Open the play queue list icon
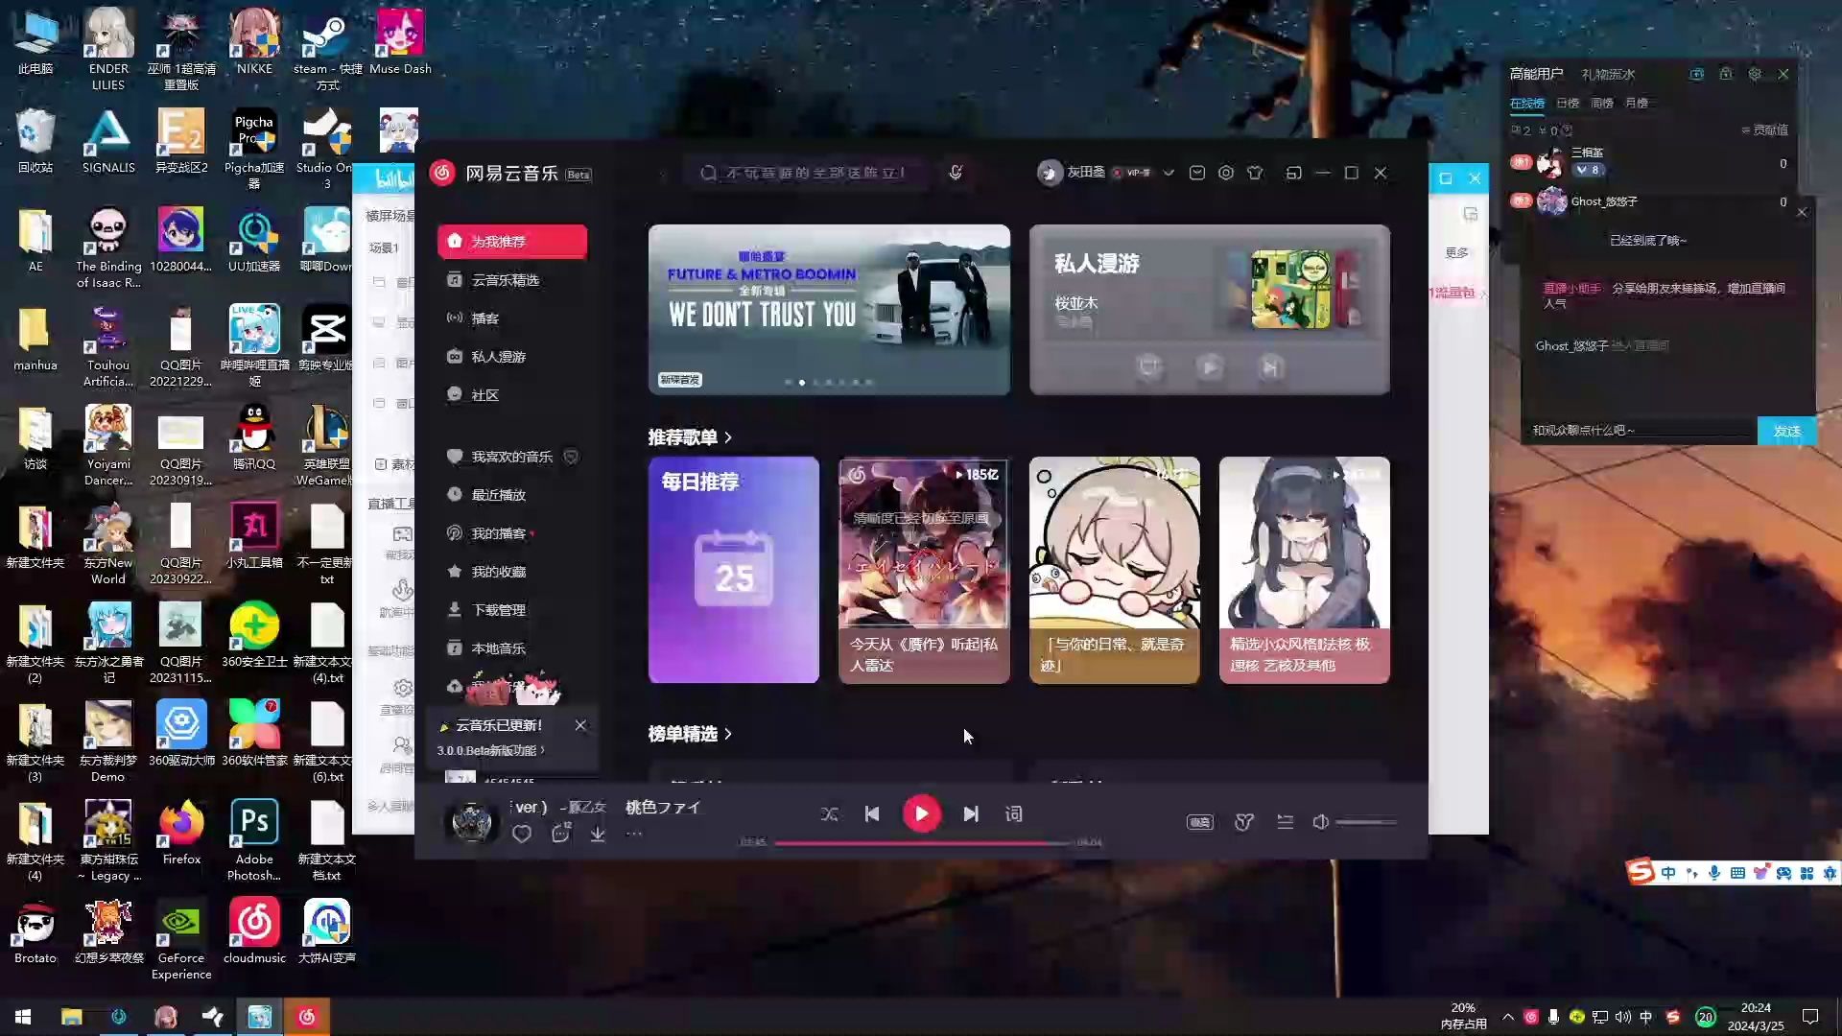 [1285, 822]
